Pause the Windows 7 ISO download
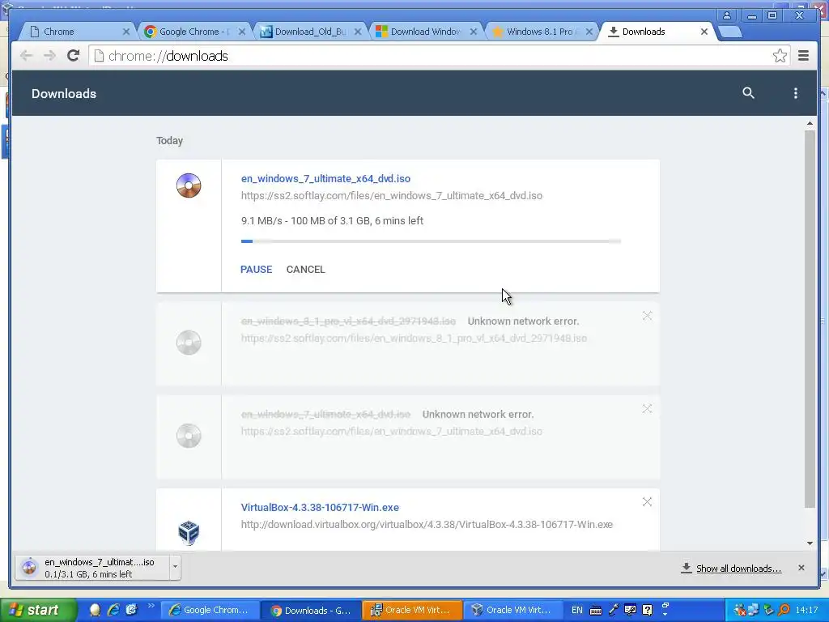This screenshot has width=829, height=622. click(257, 269)
